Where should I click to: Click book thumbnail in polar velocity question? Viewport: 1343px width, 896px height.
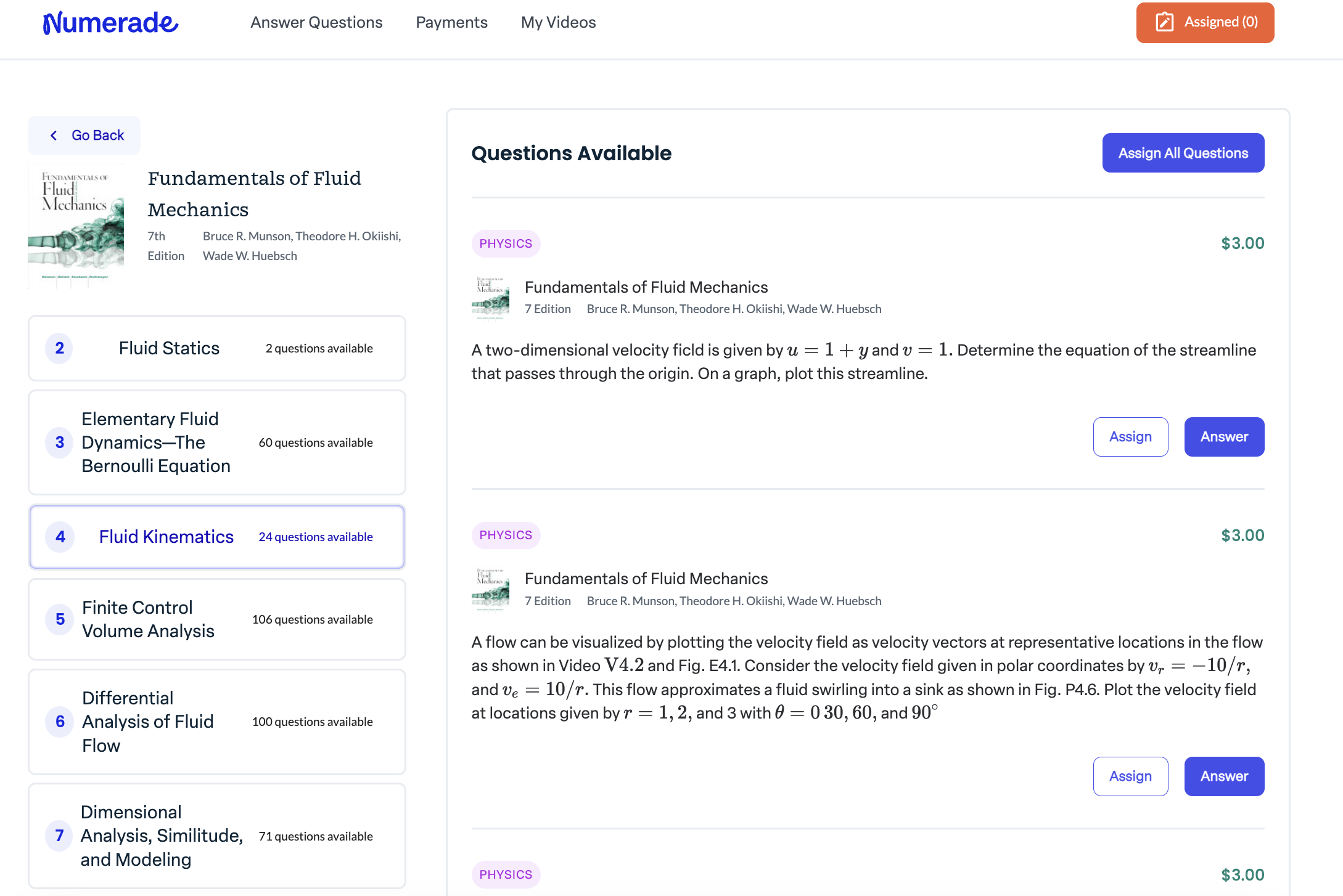491,589
